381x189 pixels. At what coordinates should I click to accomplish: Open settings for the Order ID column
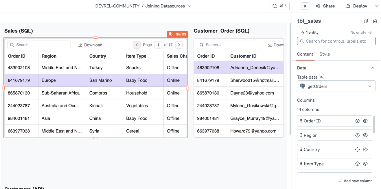[357, 121]
